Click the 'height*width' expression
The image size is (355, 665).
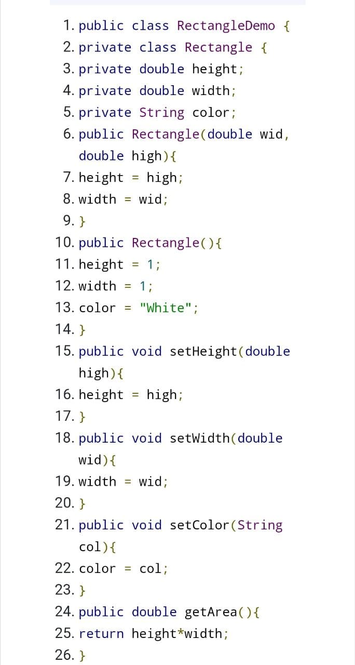176,634
